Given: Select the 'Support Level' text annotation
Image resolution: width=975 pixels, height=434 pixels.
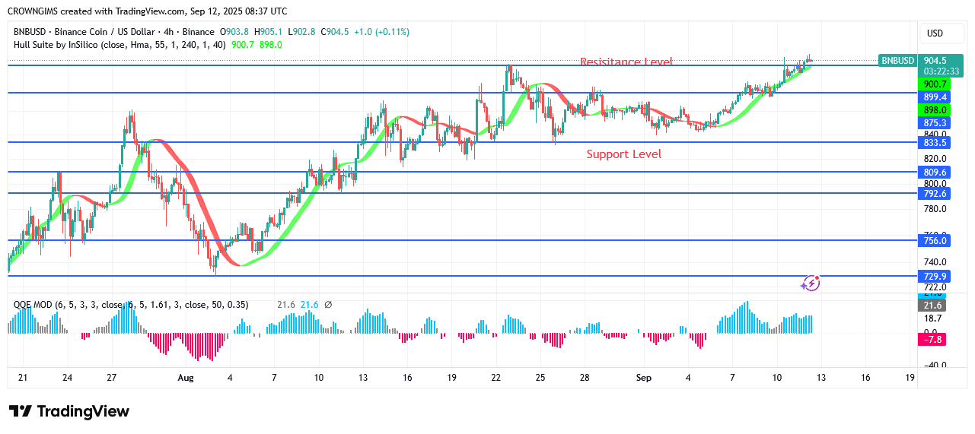Looking at the screenshot, I should tap(624, 154).
